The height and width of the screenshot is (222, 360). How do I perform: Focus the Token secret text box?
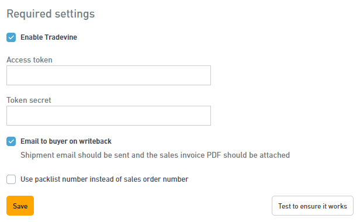[109, 116]
